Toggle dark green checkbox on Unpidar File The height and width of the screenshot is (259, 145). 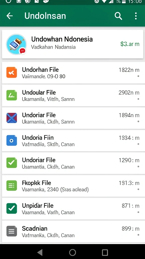pos(12,208)
